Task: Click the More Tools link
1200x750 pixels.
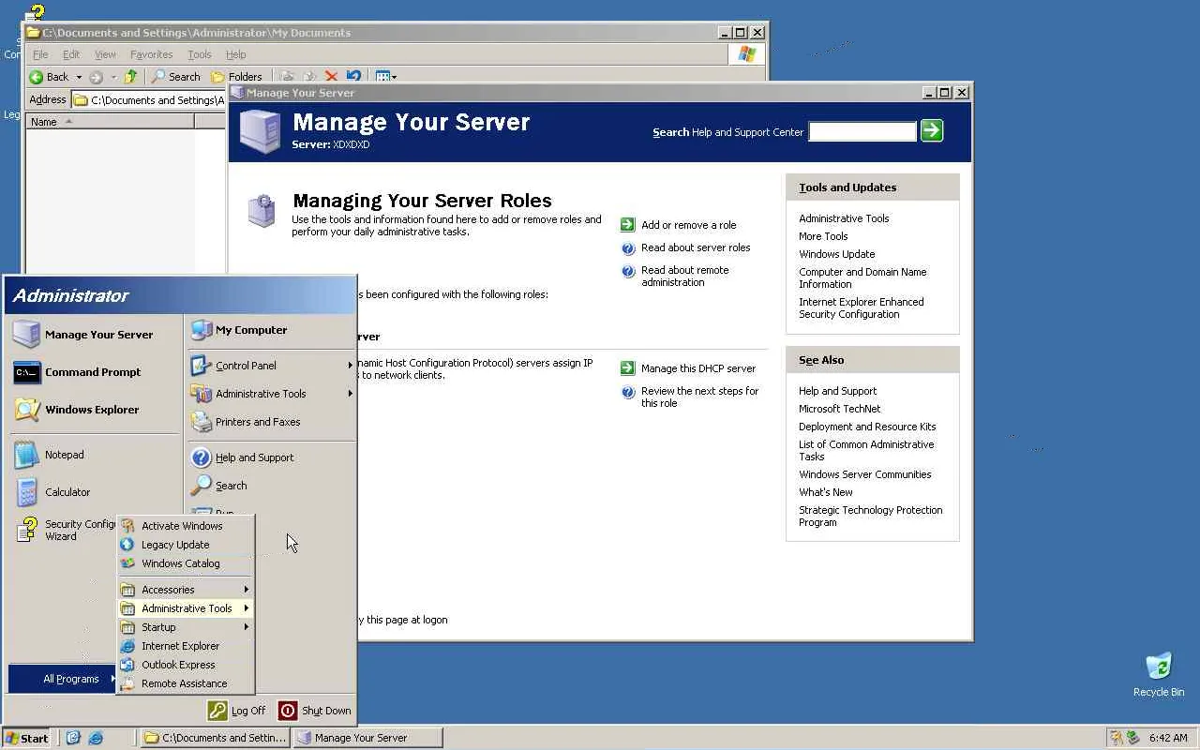Action: pyautogui.click(x=823, y=236)
